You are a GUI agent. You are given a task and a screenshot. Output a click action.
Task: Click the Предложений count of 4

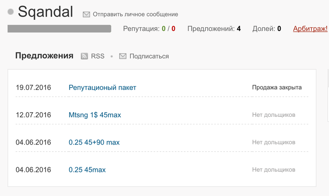239,29
